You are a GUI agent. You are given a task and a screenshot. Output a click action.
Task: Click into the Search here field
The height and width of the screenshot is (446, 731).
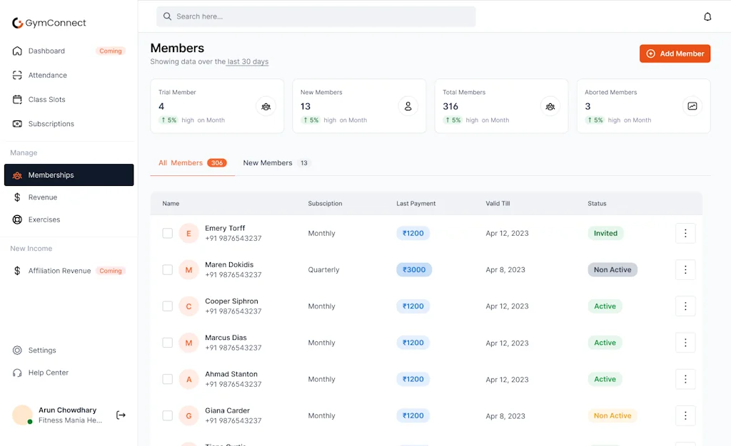[321, 16]
